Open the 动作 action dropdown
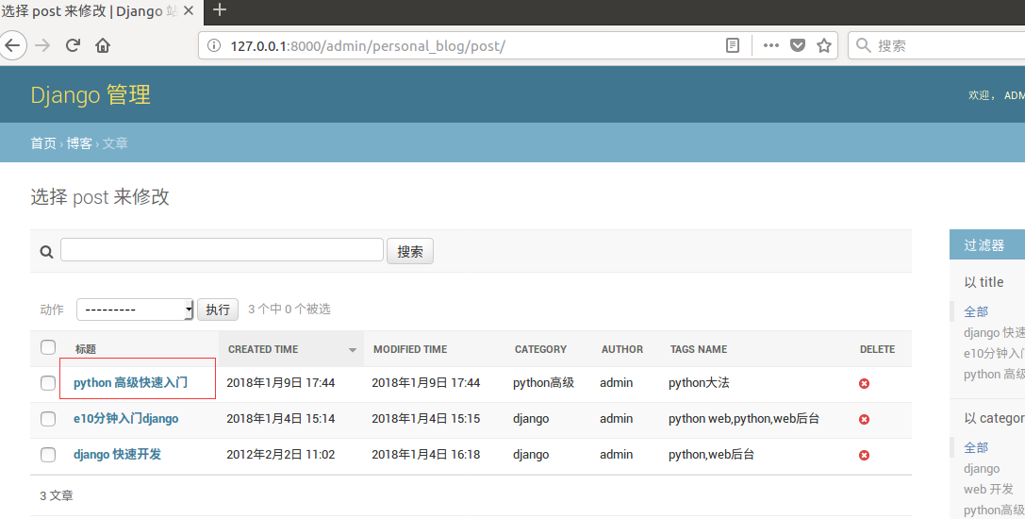The width and height of the screenshot is (1025, 519). [135, 310]
